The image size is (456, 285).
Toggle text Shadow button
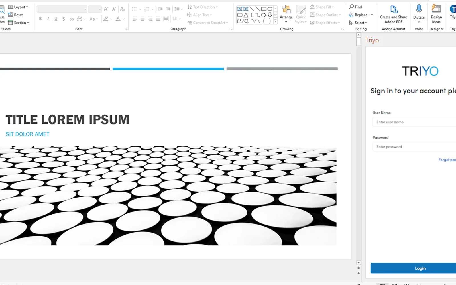click(x=64, y=19)
